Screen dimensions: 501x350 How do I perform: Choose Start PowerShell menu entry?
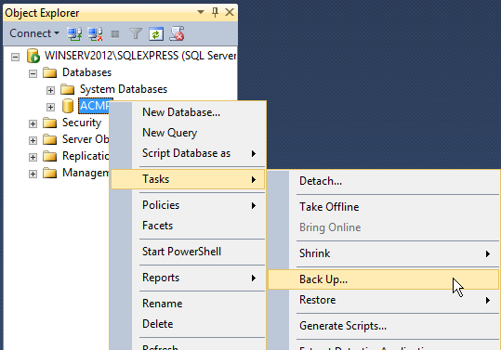point(188,252)
